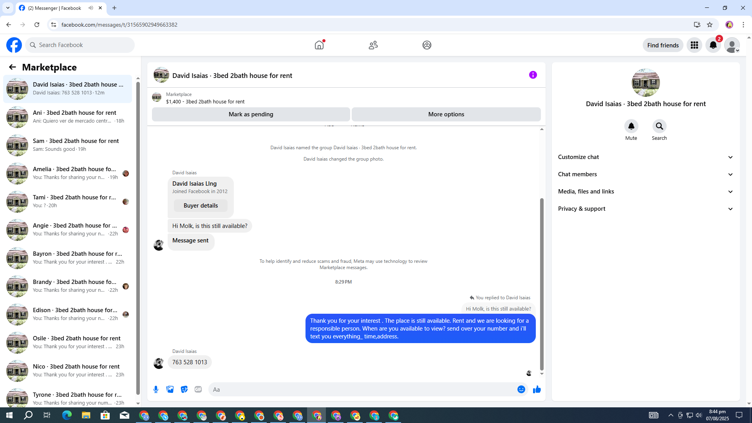Click More options button
The image size is (752, 423).
pyautogui.click(x=446, y=114)
